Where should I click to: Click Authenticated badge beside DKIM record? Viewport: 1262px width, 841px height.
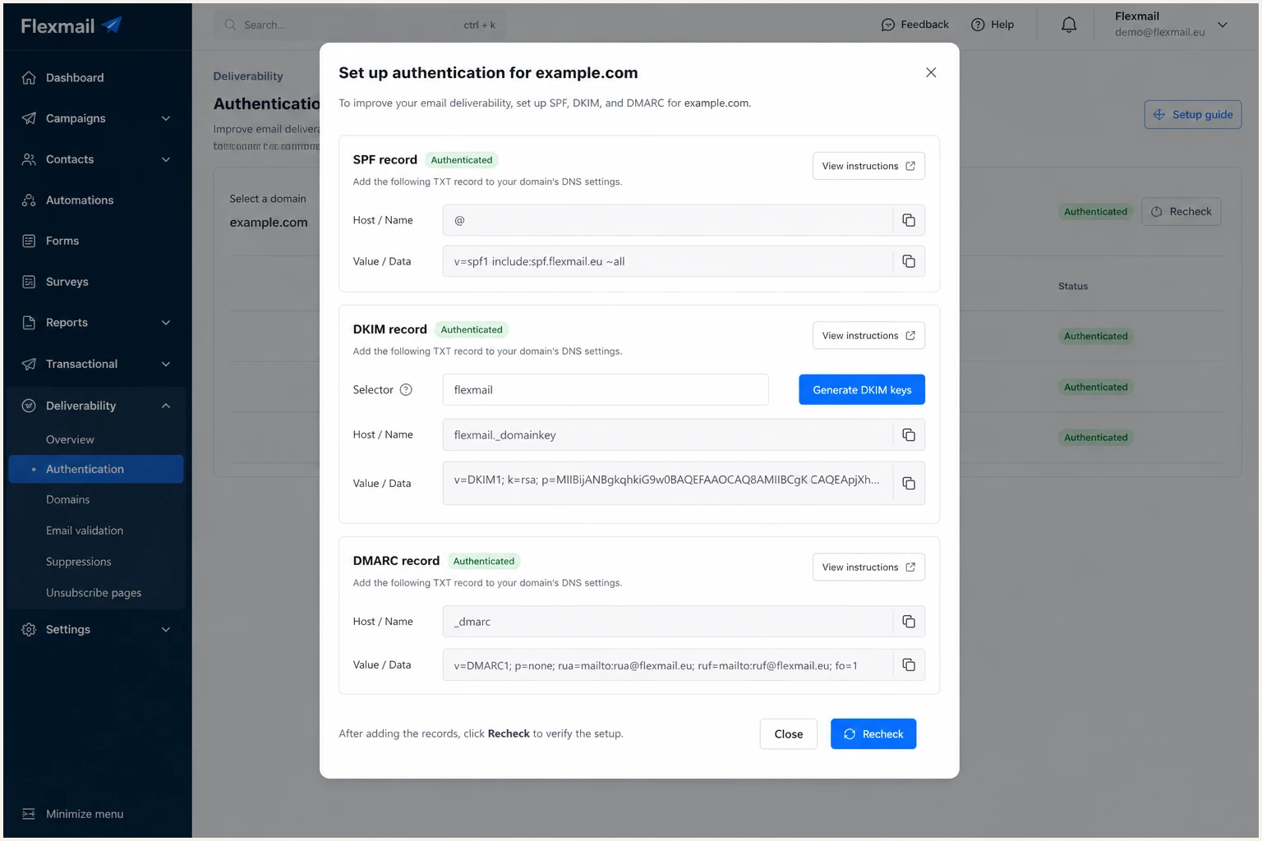[x=472, y=329]
